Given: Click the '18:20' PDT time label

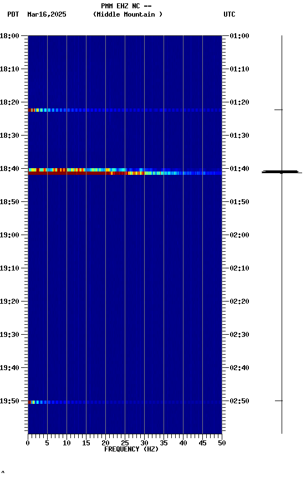Looking at the screenshot, I should click(x=9, y=102).
